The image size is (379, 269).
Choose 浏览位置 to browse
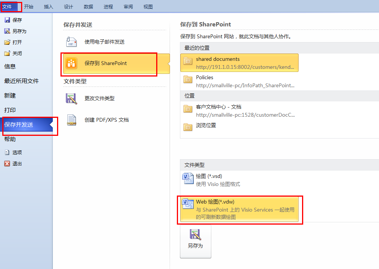coord(239,126)
